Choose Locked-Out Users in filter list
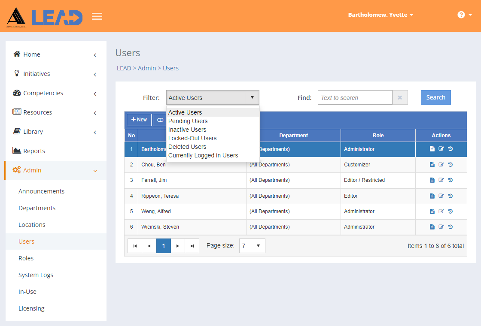The height and width of the screenshot is (326, 481). tap(213, 138)
